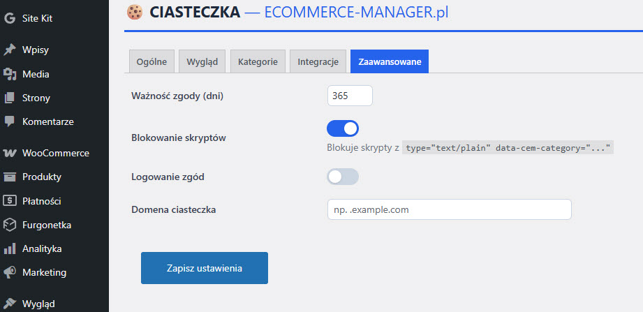This screenshot has height=312, width=643.
Task: Click the Site Kit Google icon
Action: coord(10,19)
